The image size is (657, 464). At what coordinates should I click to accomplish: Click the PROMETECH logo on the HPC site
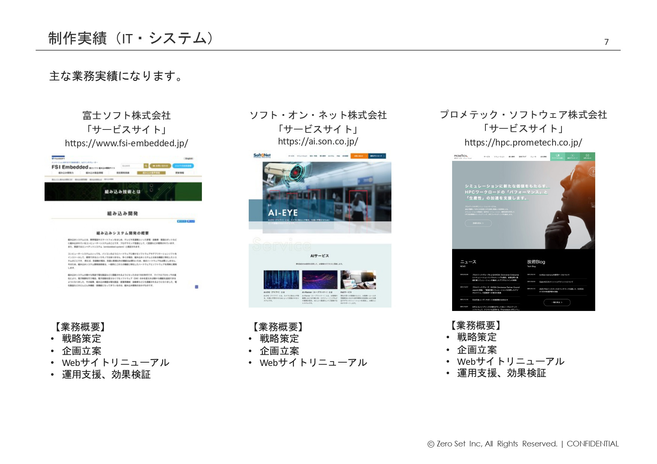coord(460,155)
